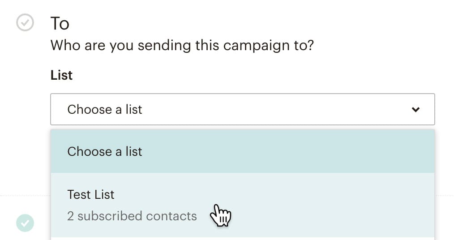The height and width of the screenshot is (240, 454).
Task: Select the highlighted "Choose a list" menu option
Action: (x=242, y=151)
